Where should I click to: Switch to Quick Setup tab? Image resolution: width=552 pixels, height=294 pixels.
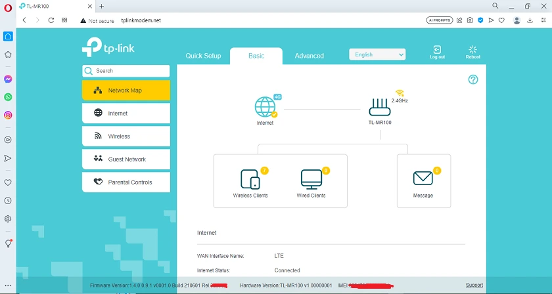tap(203, 56)
